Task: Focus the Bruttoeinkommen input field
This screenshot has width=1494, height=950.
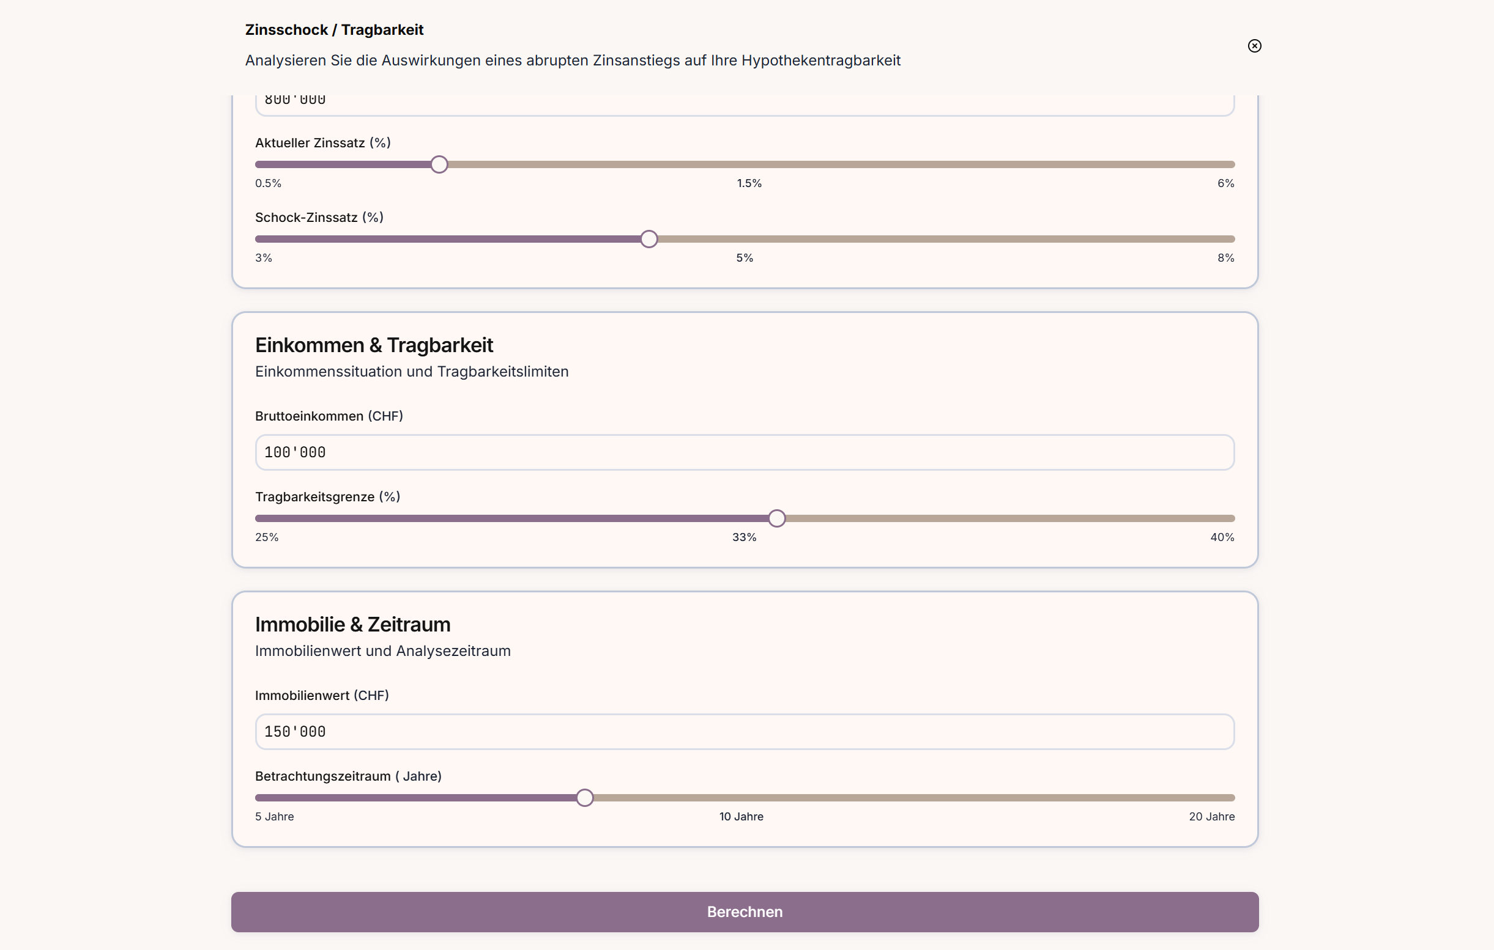Action: [745, 452]
